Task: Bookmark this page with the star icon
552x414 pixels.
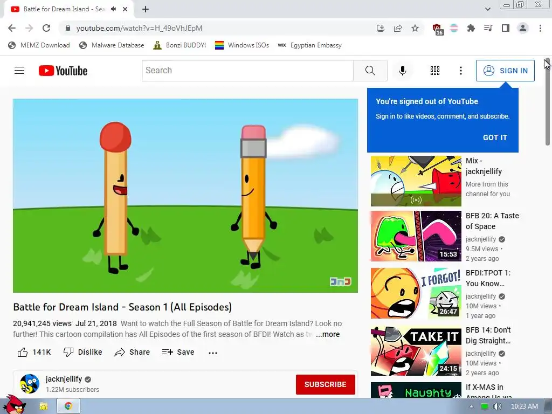Action: click(x=415, y=28)
